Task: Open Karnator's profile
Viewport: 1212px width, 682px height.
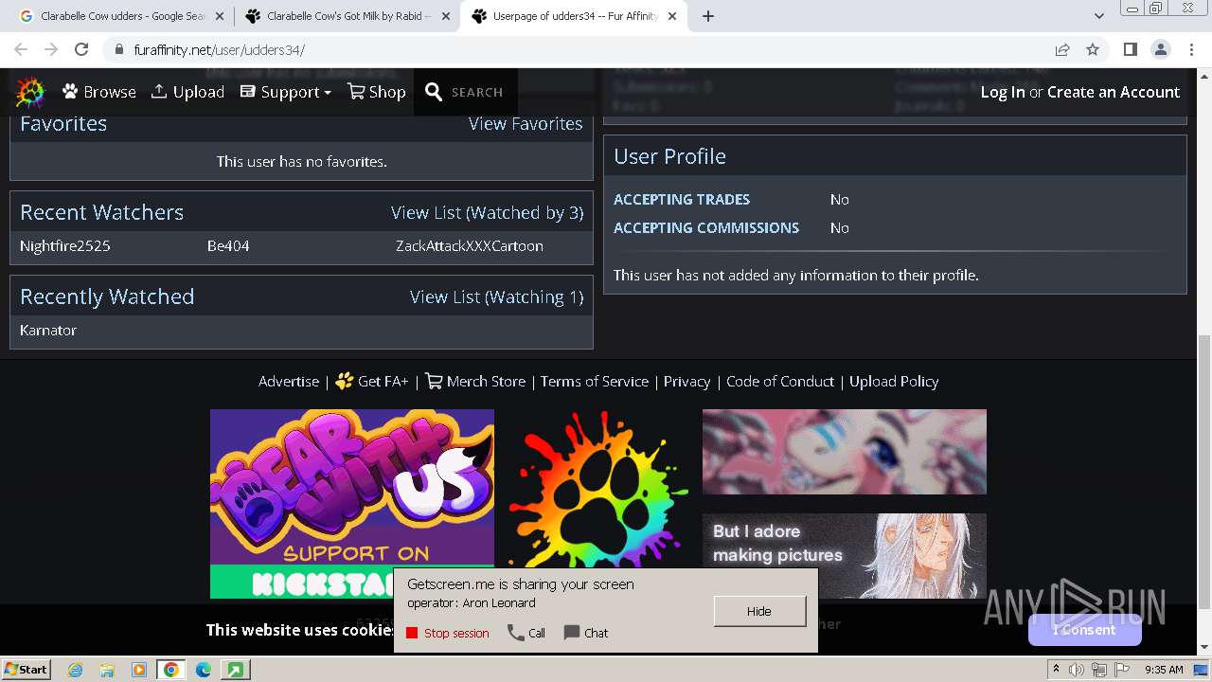Action: click(x=48, y=330)
